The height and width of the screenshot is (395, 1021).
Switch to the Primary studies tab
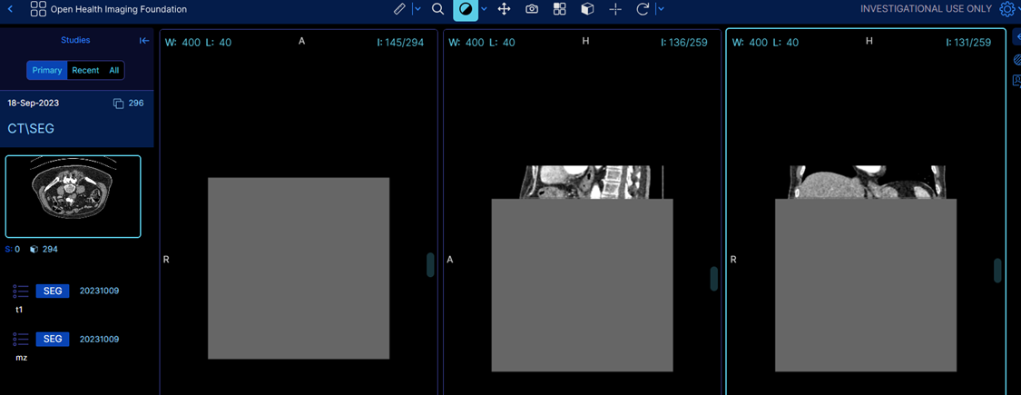click(x=47, y=71)
